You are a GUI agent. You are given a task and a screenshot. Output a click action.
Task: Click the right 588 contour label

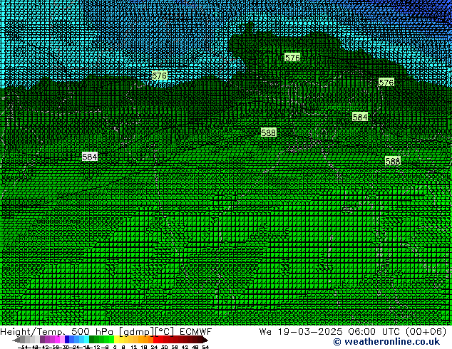pyautogui.click(x=393, y=161)
